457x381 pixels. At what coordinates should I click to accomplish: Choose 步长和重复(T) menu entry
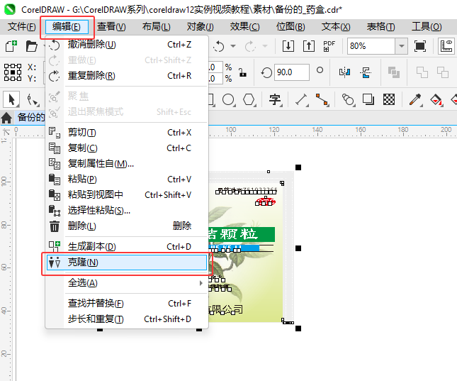127,319
